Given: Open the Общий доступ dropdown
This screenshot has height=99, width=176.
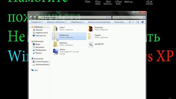Looking at the screenshot, I should point(77,22).
